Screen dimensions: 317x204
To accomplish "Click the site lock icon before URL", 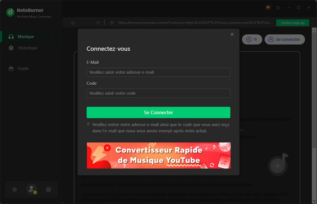I will click(x=111, y=23).
